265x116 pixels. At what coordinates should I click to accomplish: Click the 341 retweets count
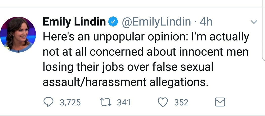click(124, 103)
